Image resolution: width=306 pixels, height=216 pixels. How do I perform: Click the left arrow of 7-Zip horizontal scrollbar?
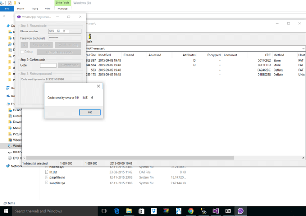(x=24, y=158)
